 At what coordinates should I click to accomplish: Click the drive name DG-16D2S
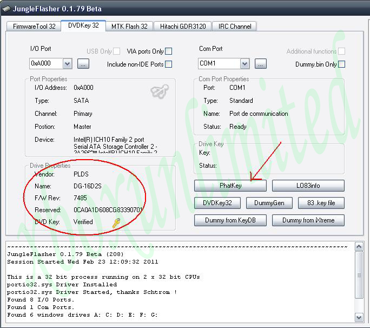tap(88, 186)
